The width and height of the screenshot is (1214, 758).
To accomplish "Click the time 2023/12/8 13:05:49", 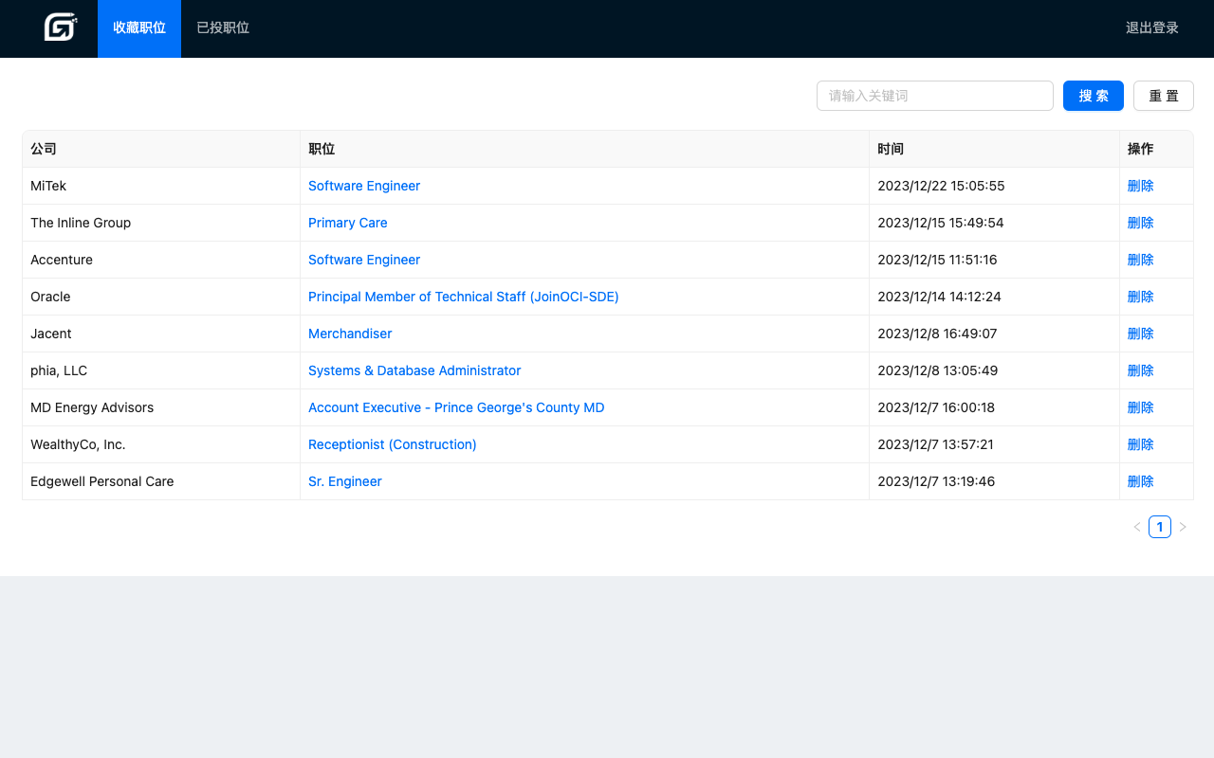I will (938, 370).
